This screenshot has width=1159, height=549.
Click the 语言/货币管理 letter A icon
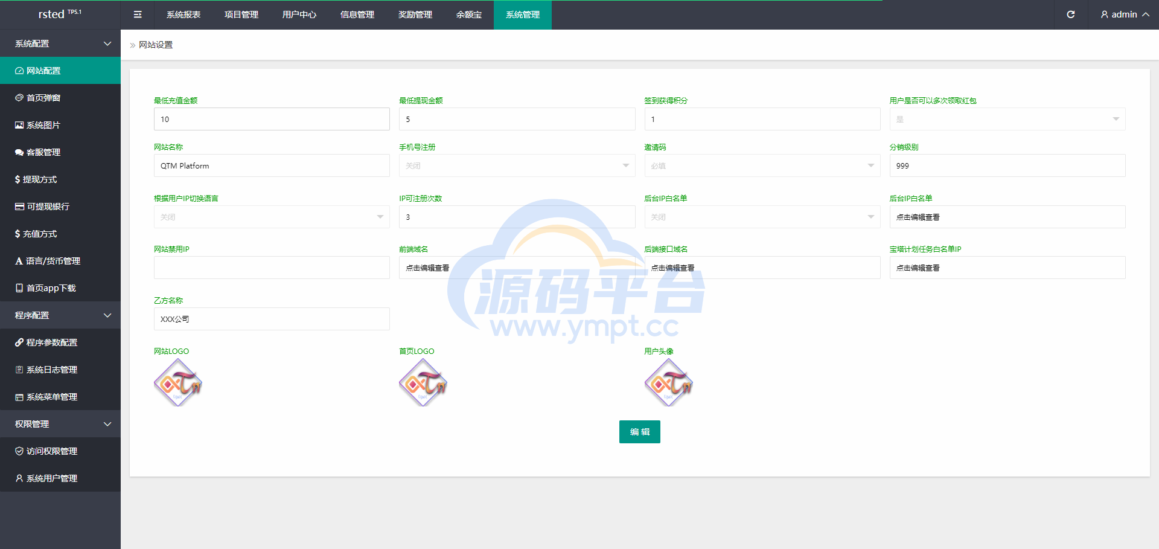point(19,261)
